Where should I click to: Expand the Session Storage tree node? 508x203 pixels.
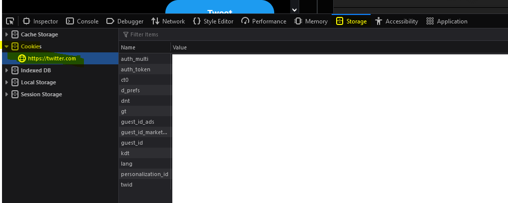[x=6, y=94]
